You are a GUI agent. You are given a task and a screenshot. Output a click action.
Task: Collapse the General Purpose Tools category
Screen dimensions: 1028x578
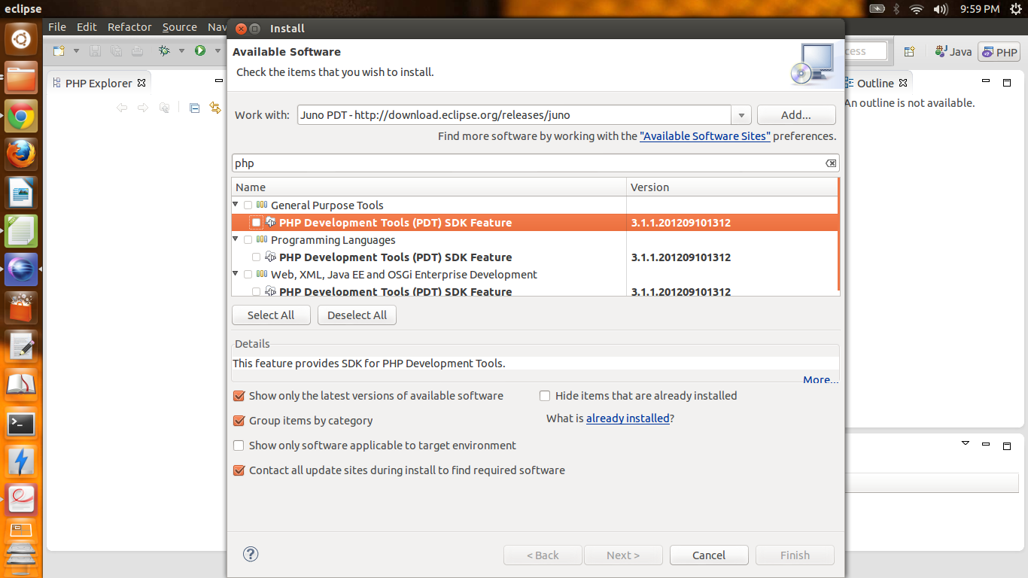236,205
